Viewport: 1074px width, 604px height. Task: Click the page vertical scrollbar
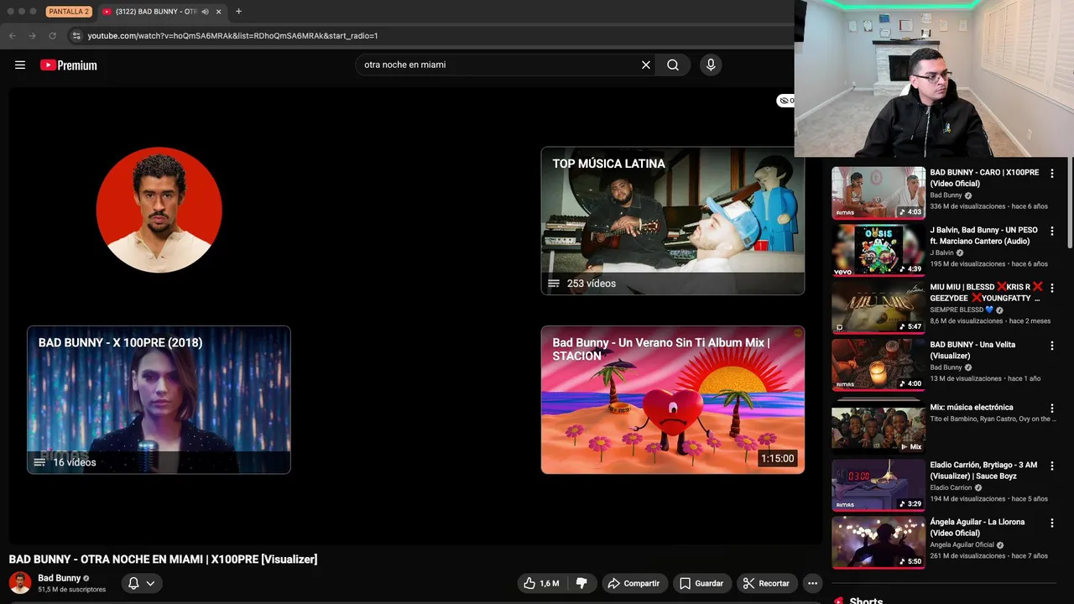1070,201
